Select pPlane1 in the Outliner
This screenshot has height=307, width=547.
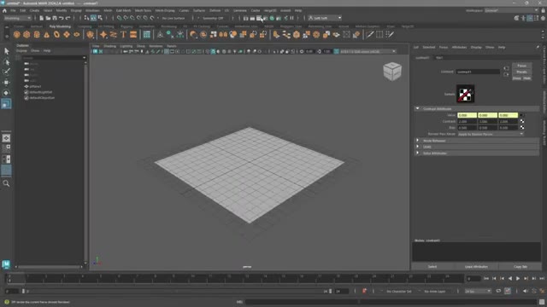click(35, 86)
